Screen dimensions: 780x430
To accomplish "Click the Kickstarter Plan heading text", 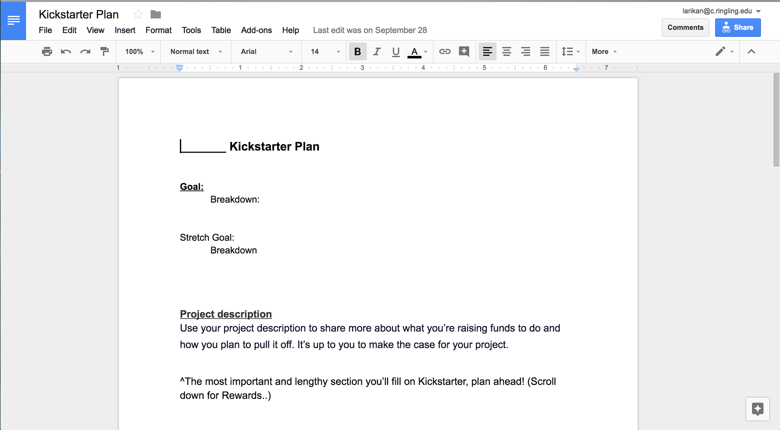I will (274, 146).
